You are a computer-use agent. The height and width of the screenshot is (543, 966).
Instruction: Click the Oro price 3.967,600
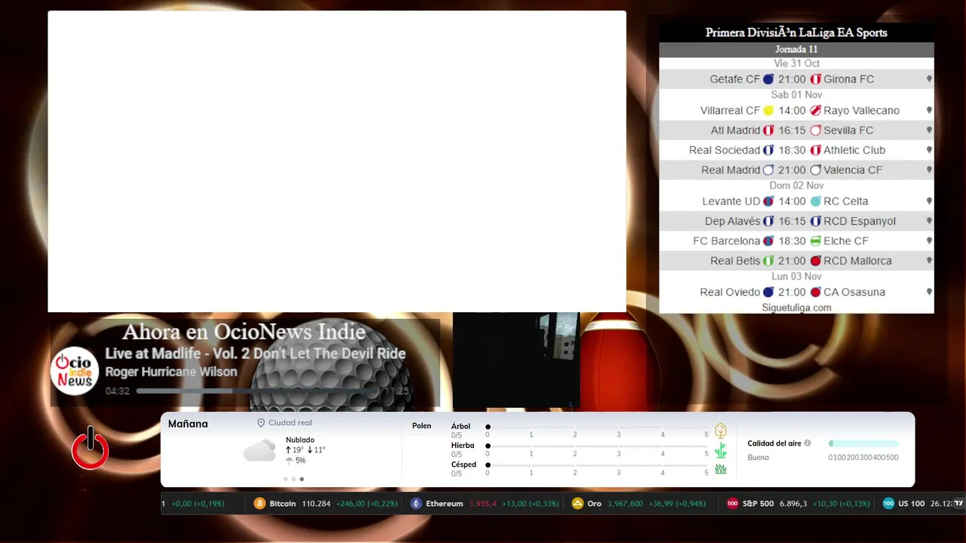(625, 504)
